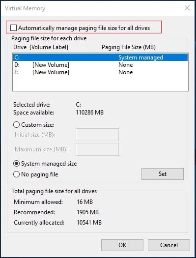Click the Maximum size (MB) field

click(97, 149)
